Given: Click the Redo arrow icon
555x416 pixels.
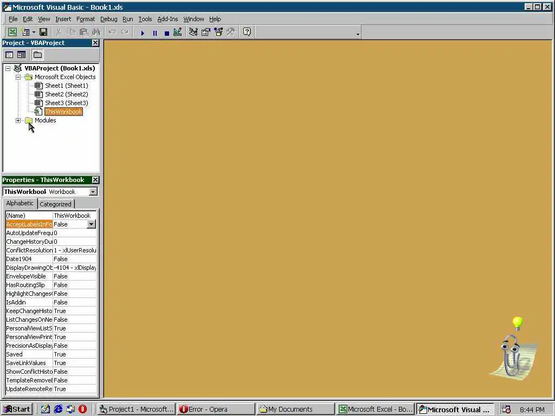Looking at the screenshot, I should pyautogui.click(x=125, y=32).
